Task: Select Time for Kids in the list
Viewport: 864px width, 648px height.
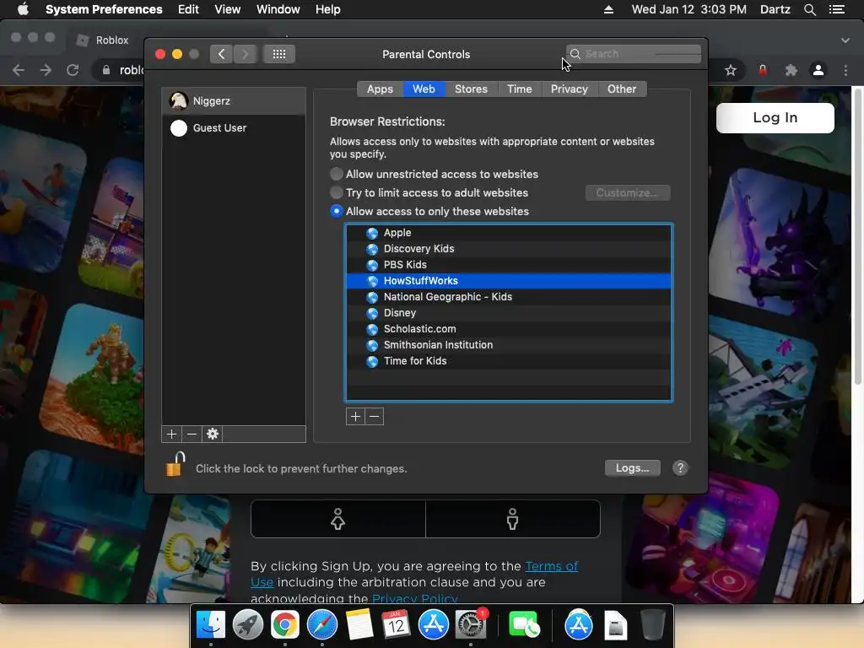Action: [x=508, y=360]
